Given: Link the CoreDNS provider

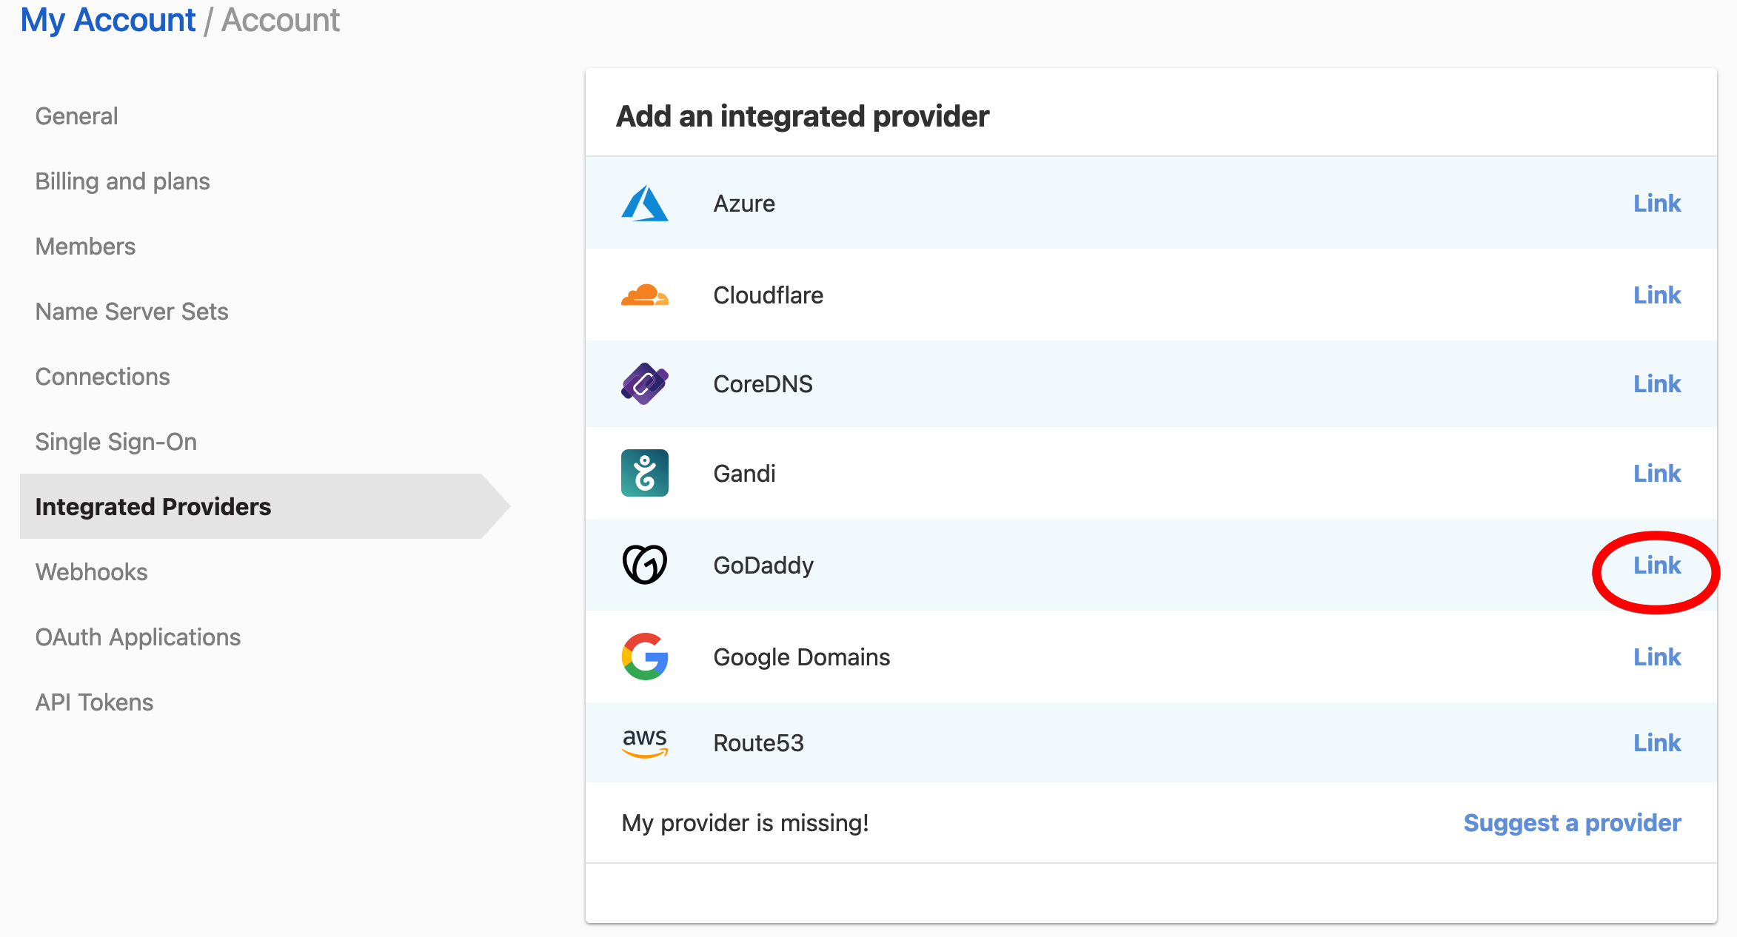Looking at the screenshot, I should (x=1657, y=383).
